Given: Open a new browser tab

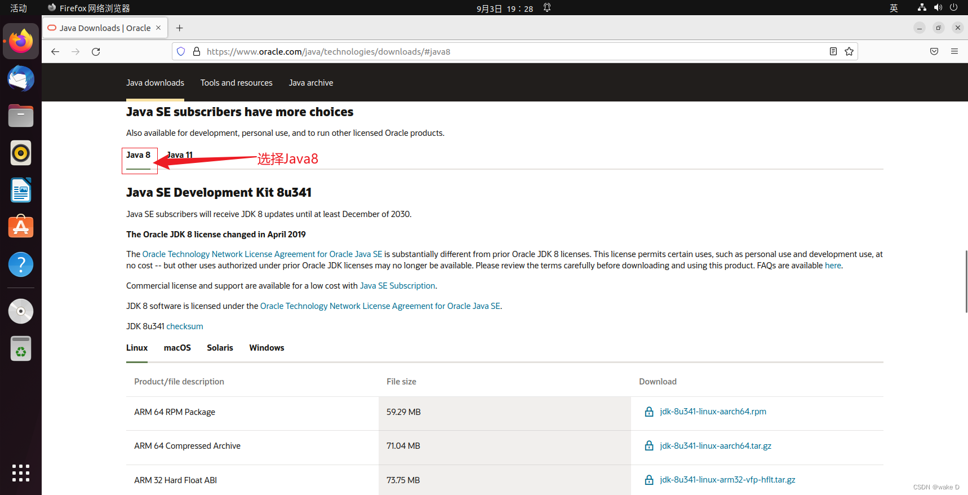Looking at the screenshot, I should tap(179, 28).
